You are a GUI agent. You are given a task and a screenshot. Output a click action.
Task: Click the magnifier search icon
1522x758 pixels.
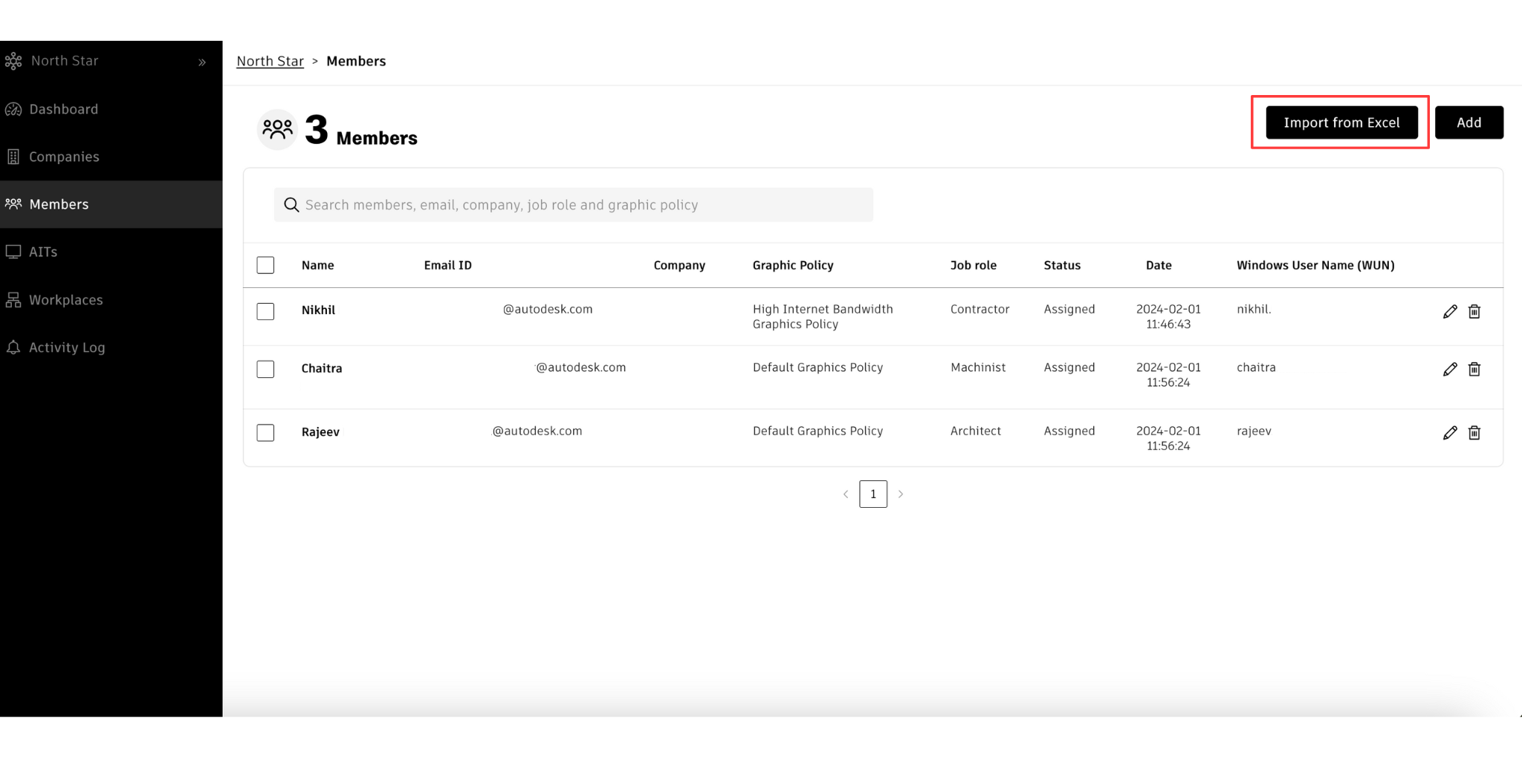coord(291,205)
